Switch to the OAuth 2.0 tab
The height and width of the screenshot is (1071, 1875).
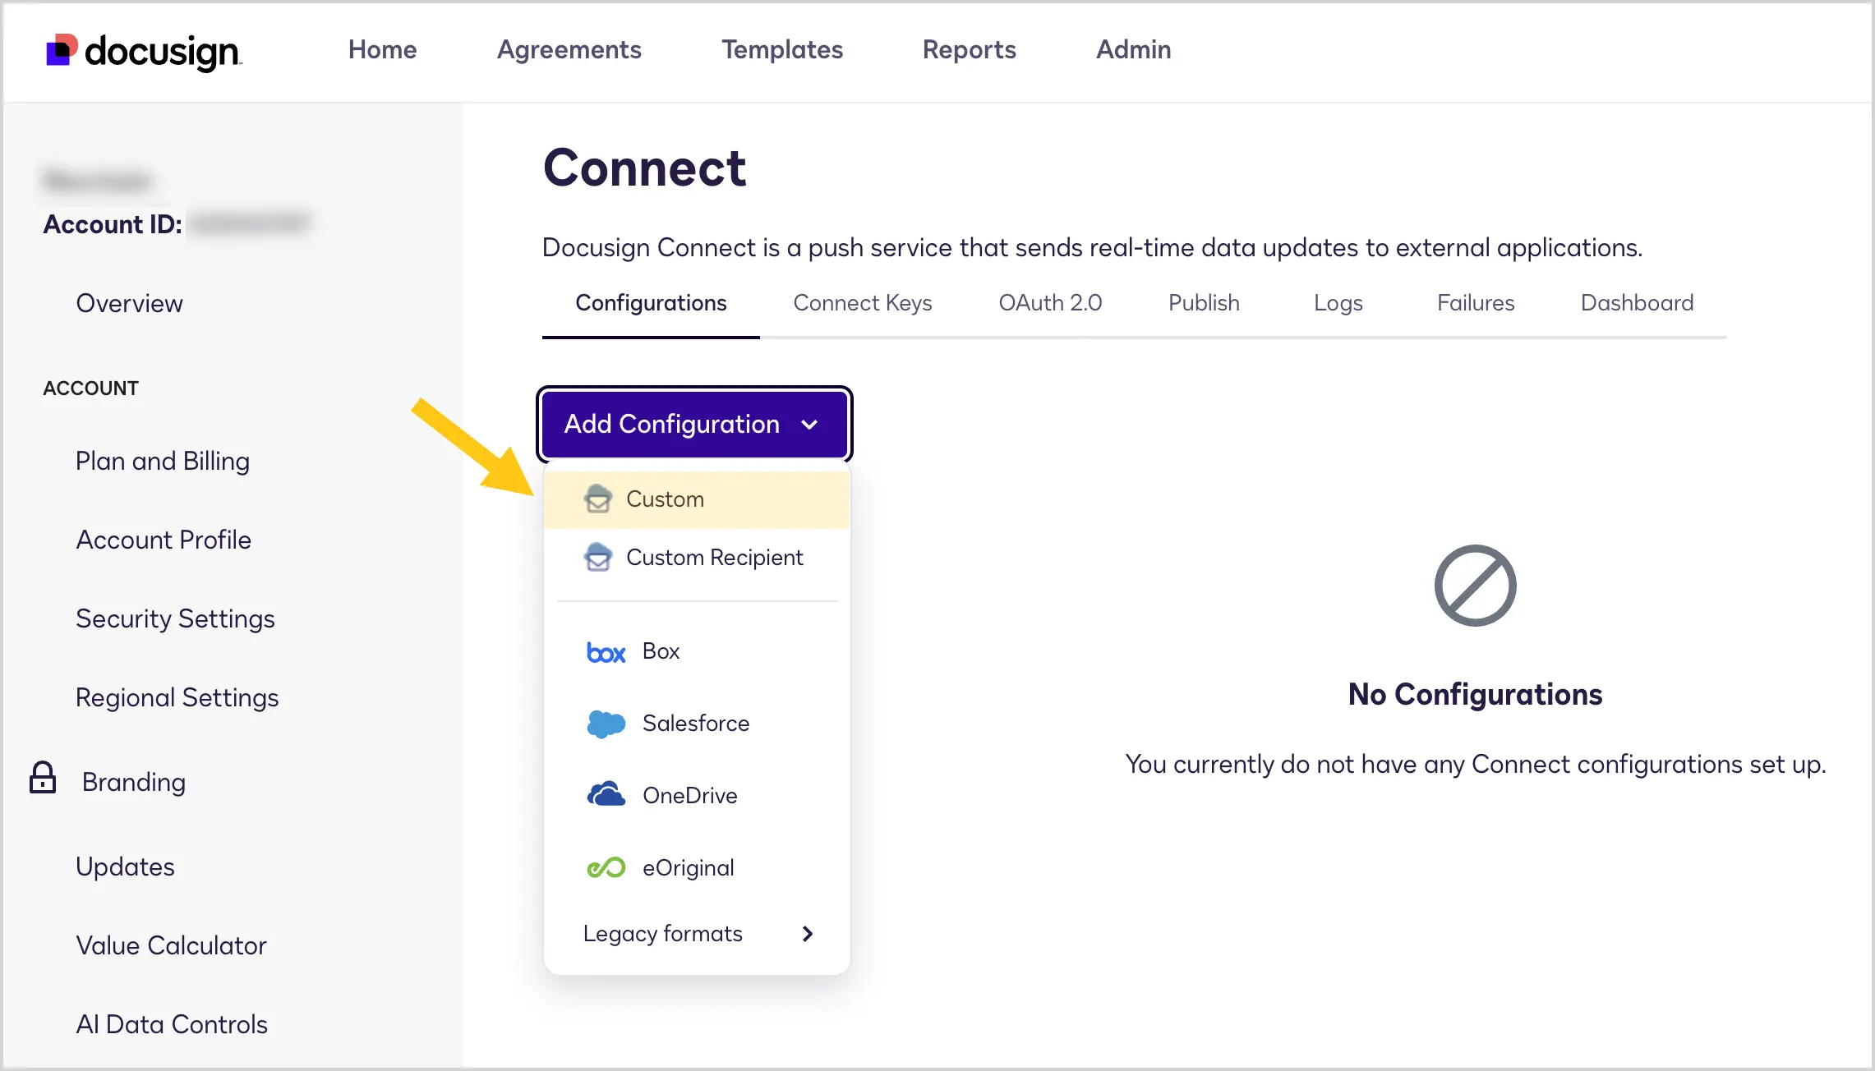1050,303
